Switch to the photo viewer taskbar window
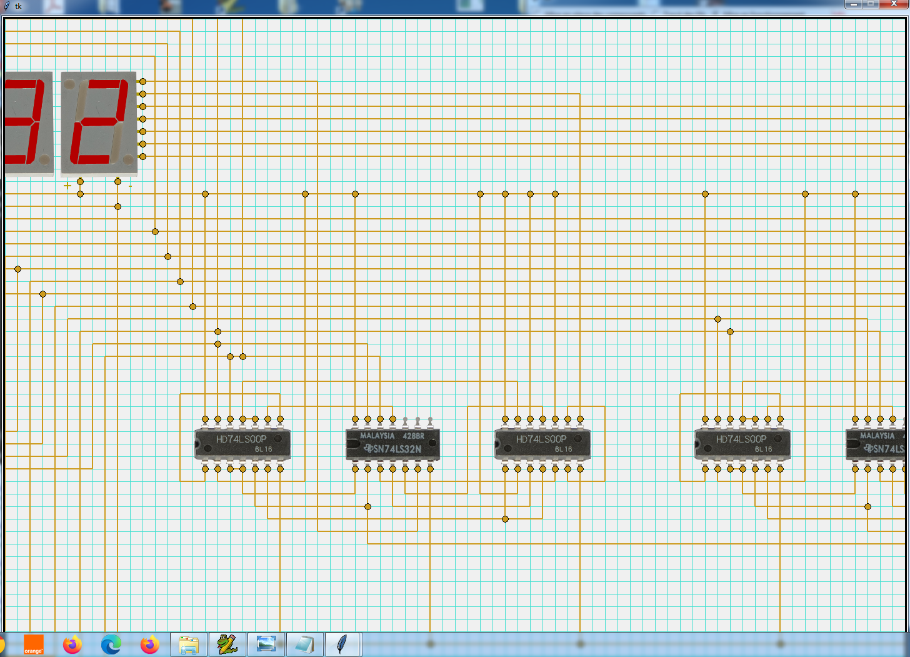Screen dimensions: 910x657 coord(266,644)
